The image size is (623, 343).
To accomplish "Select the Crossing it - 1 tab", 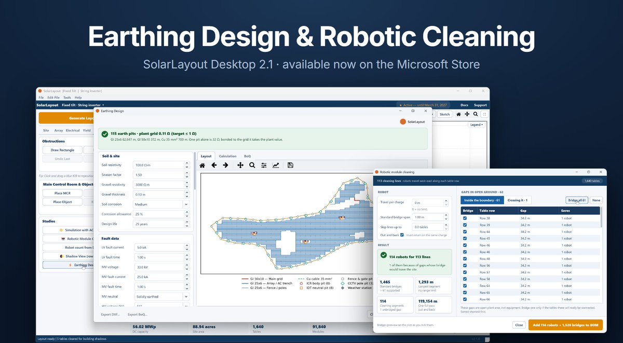I will click(x=518, y=200).
